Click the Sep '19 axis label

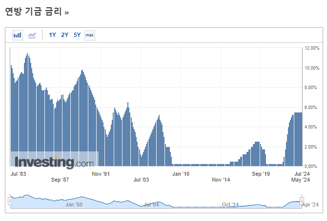[261, 174]
